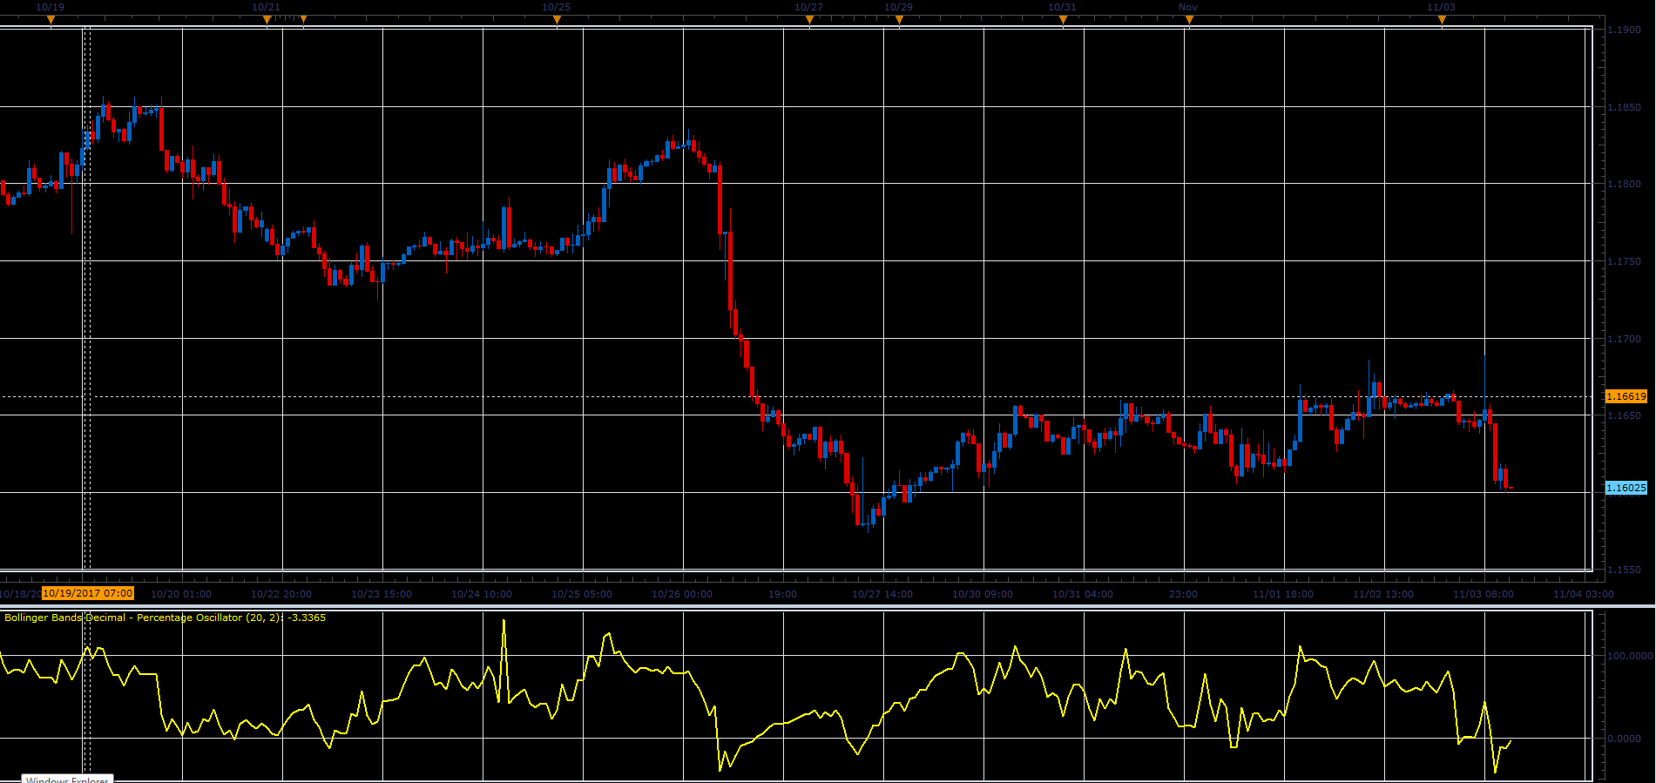Click the 10/31 orange date marker

point(1063,19)
